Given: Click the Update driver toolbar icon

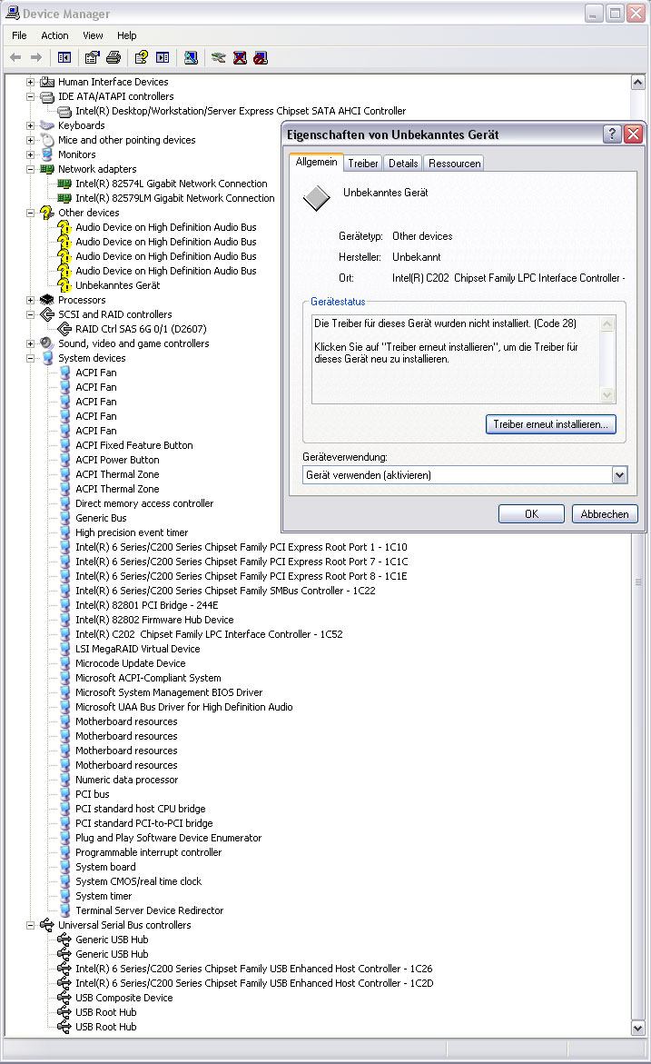Looking at the screenshot, I should click(218, 57).
